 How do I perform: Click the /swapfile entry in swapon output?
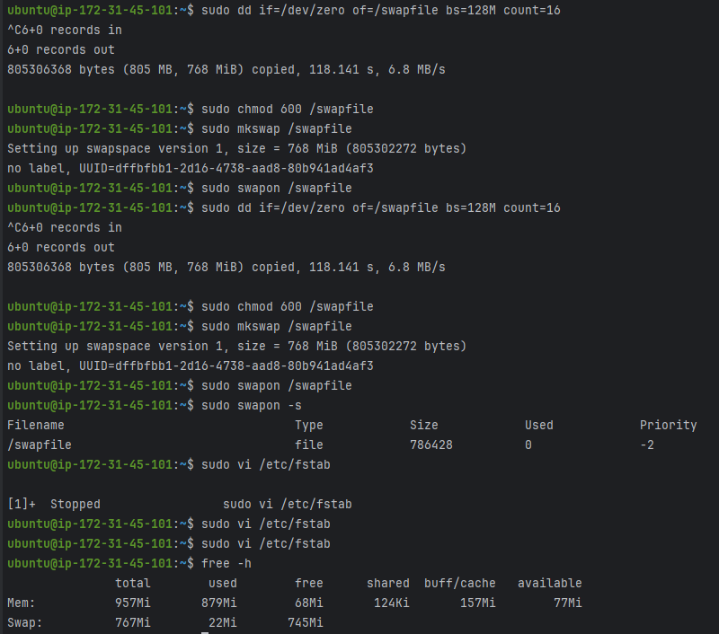coord(40,445)
